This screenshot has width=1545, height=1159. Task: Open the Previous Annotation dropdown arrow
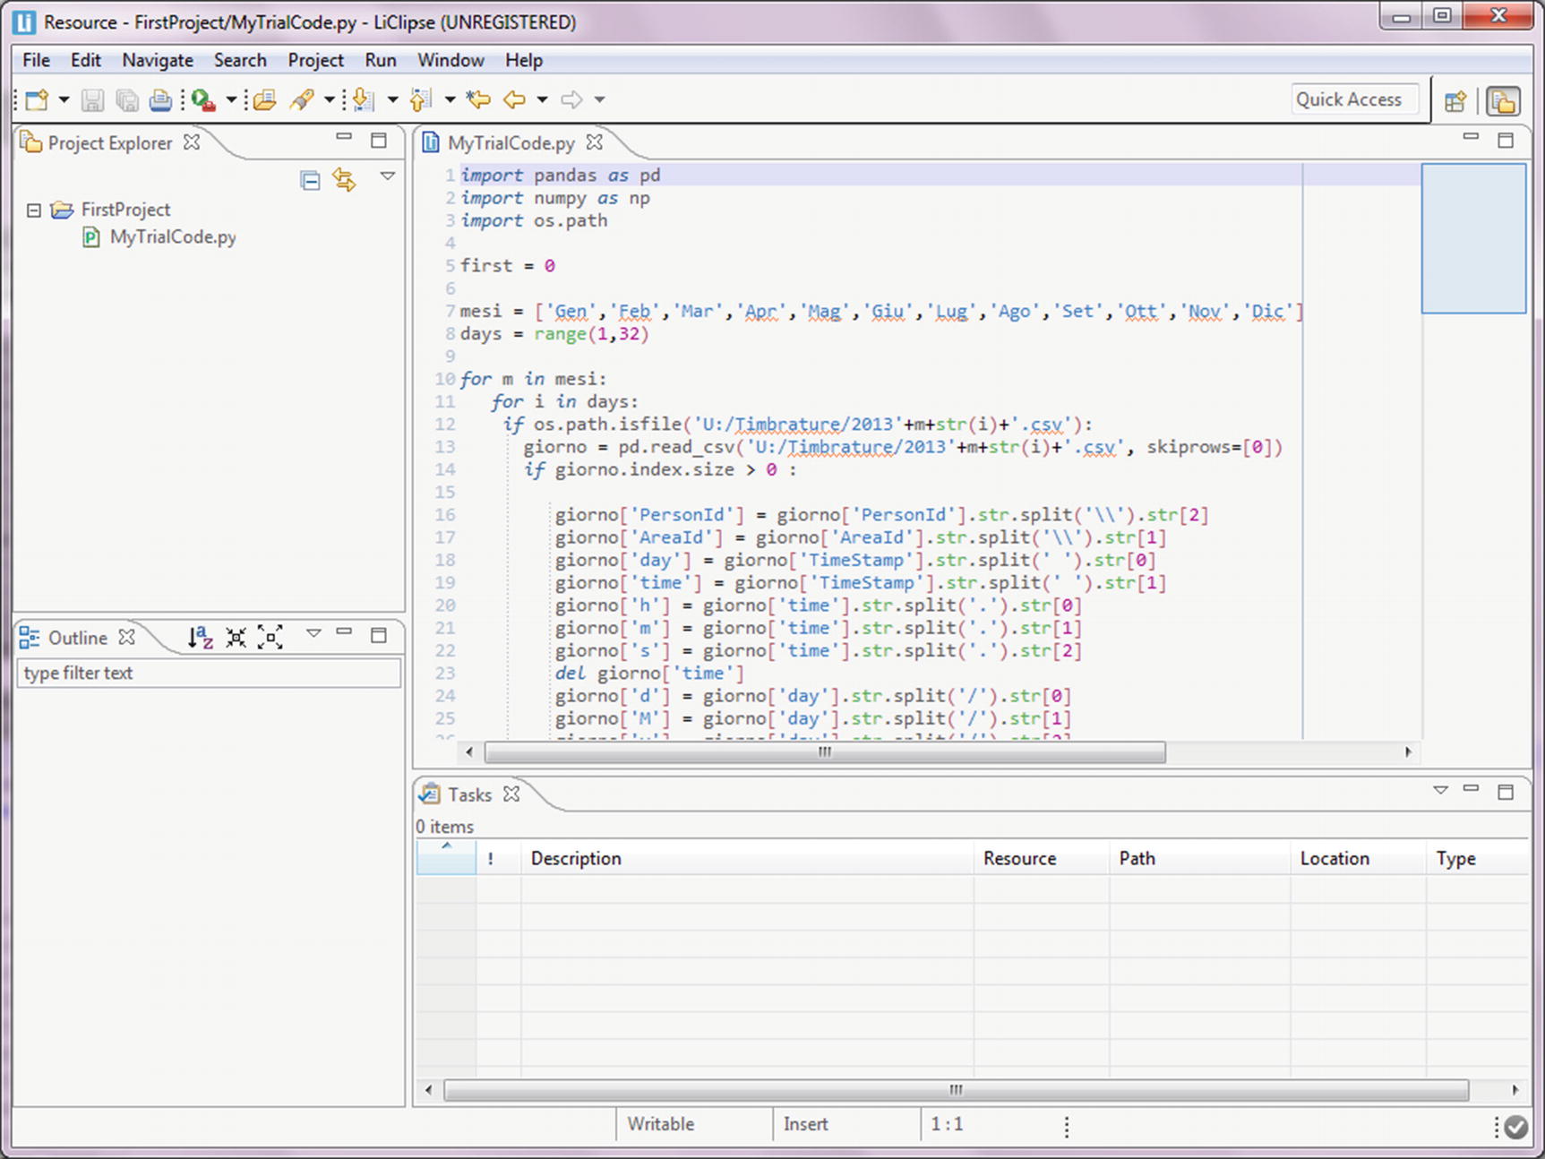[x=450, y=99]
